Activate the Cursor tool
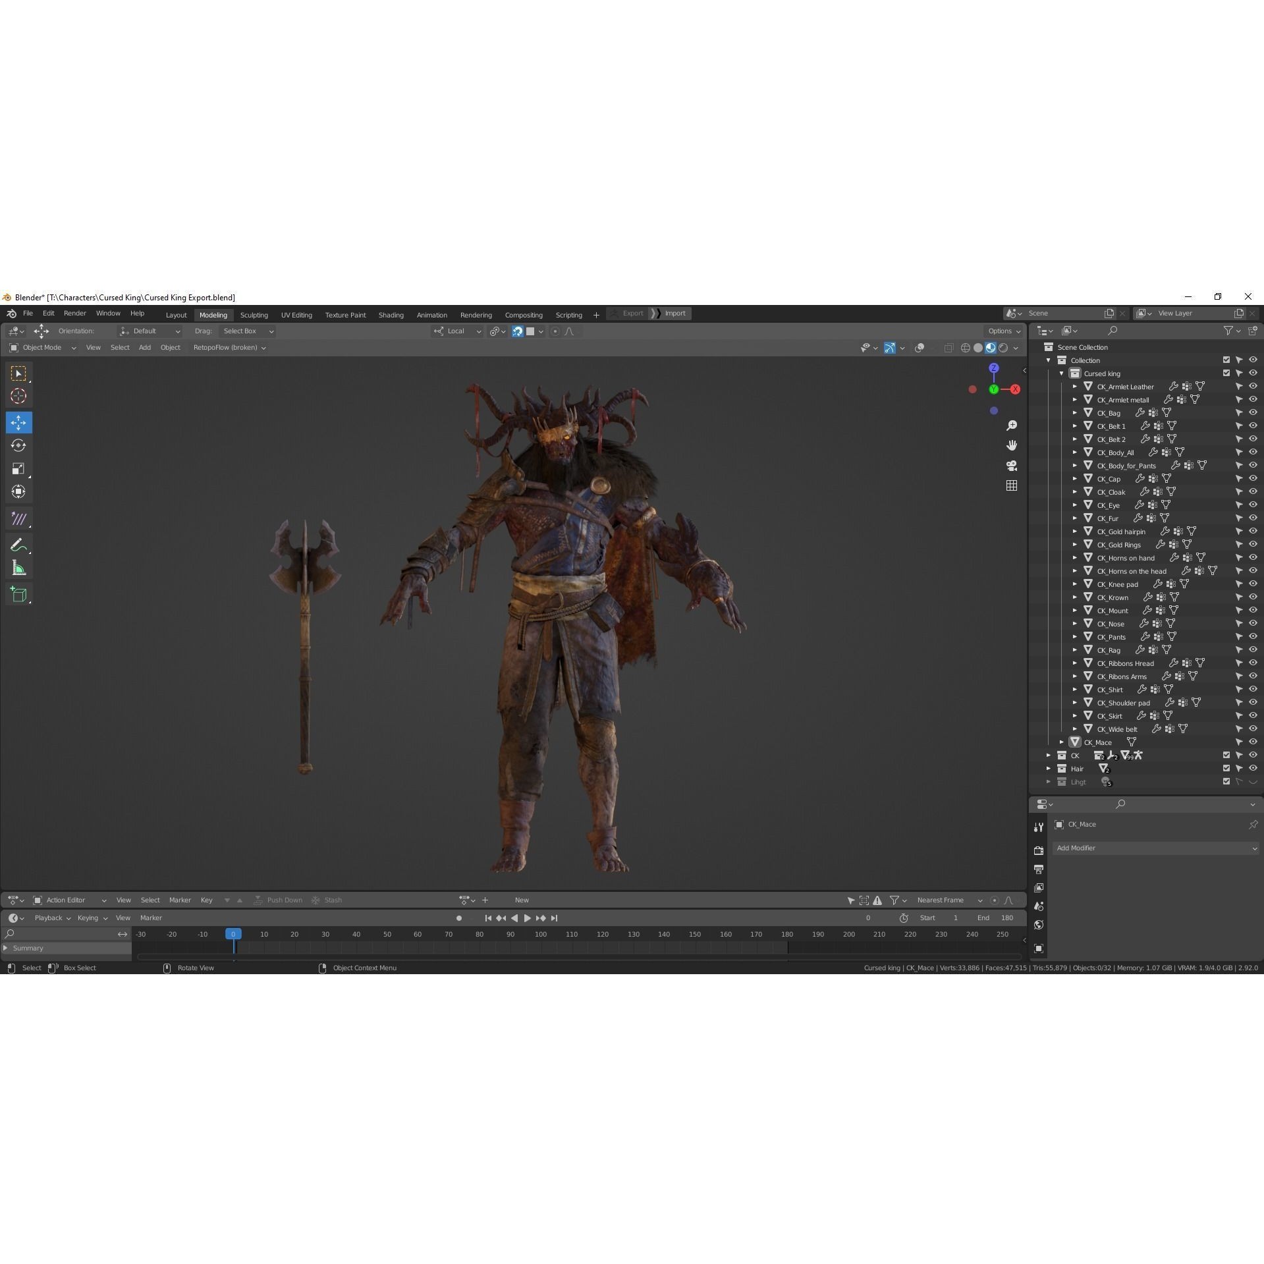This screenshot has height=1264, width=1264. [18, 395]
